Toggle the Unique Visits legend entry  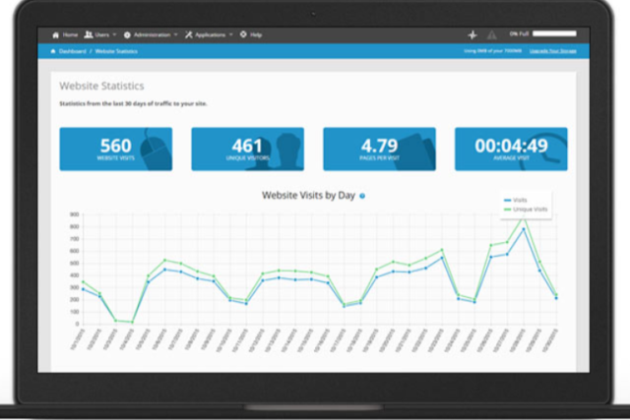click(x=526, y=210)
